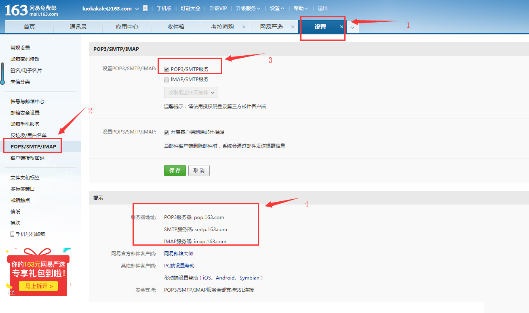Open the 收取最近30天邮件 dropdown

191,92
